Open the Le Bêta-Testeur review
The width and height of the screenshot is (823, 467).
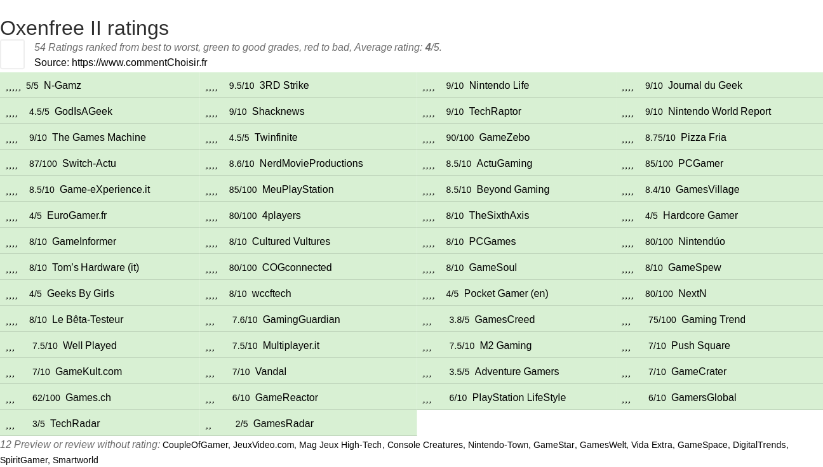click(88, 319)
